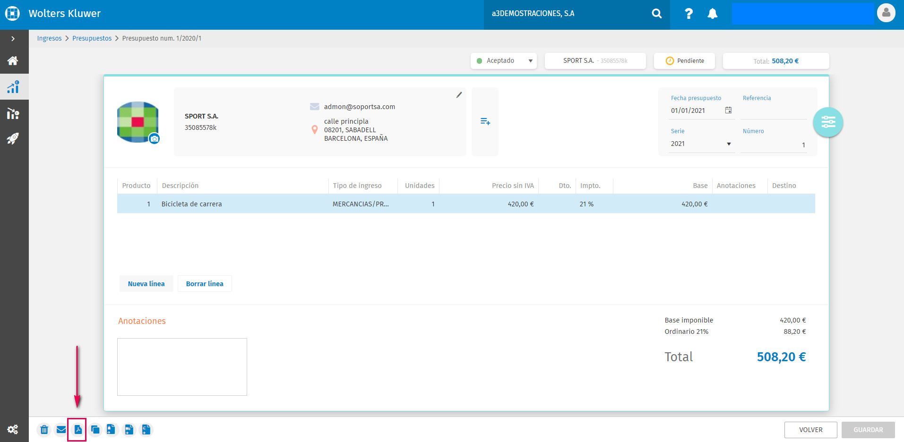904x442 pixels.
Task: Open the round turquoise options button
Action: click(x=828, y=122)
